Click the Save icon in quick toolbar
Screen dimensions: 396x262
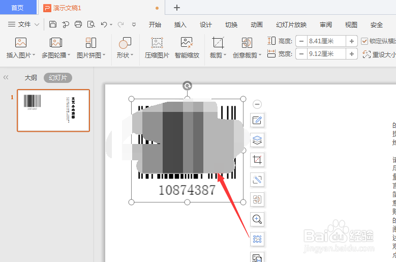point(52,24)
